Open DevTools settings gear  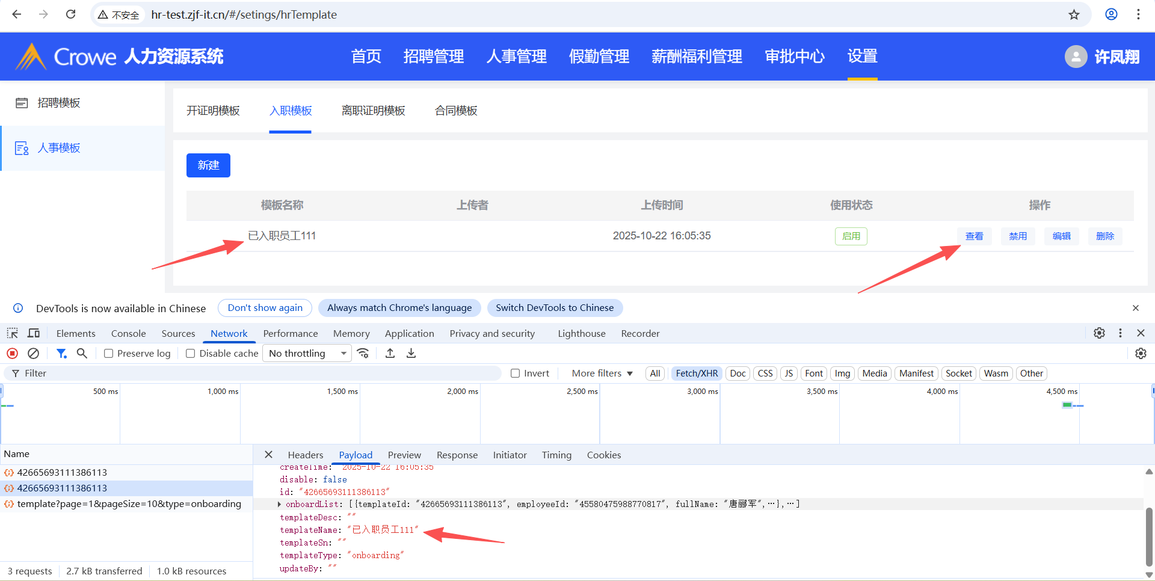click(x=1099, y=333)
